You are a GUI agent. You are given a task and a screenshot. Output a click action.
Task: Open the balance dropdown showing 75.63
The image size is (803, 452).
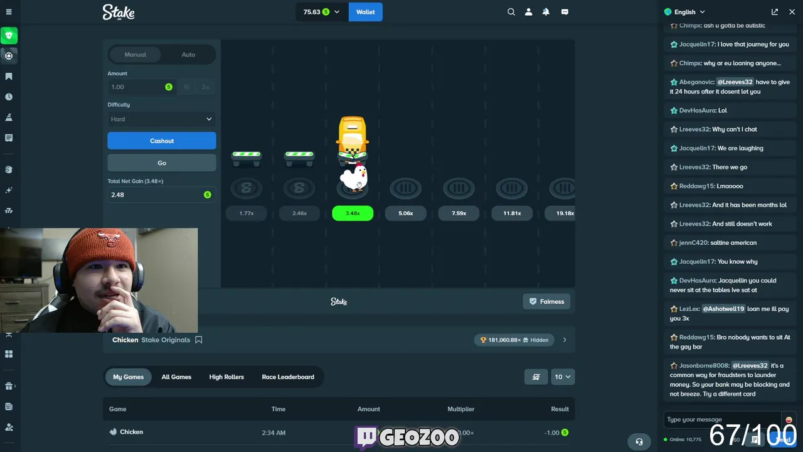[x=322, y=12]
